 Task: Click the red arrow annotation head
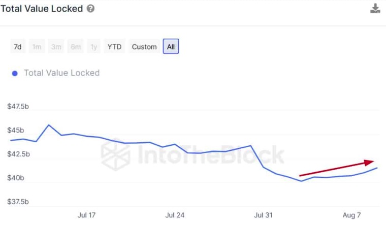coord(369,162)
